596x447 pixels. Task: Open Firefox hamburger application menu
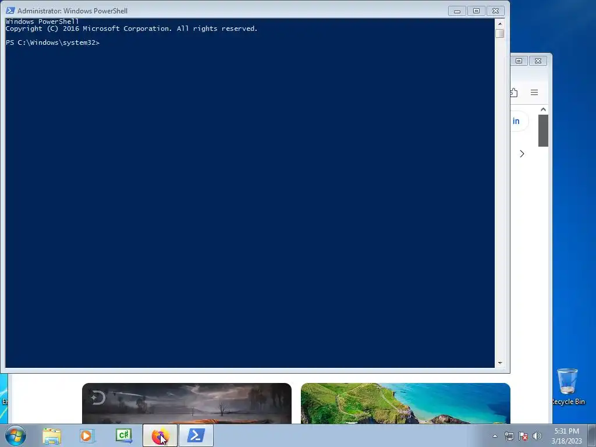click(x=534, y=93)
